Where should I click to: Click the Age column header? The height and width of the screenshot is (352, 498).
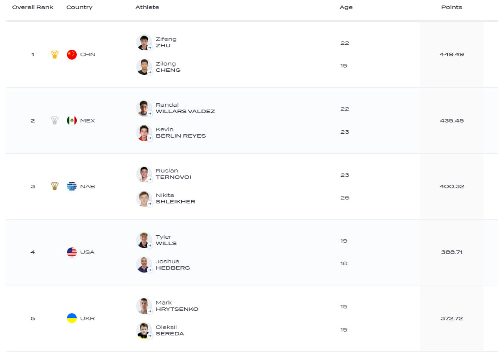pyautogui.click(x=346, y=7)
